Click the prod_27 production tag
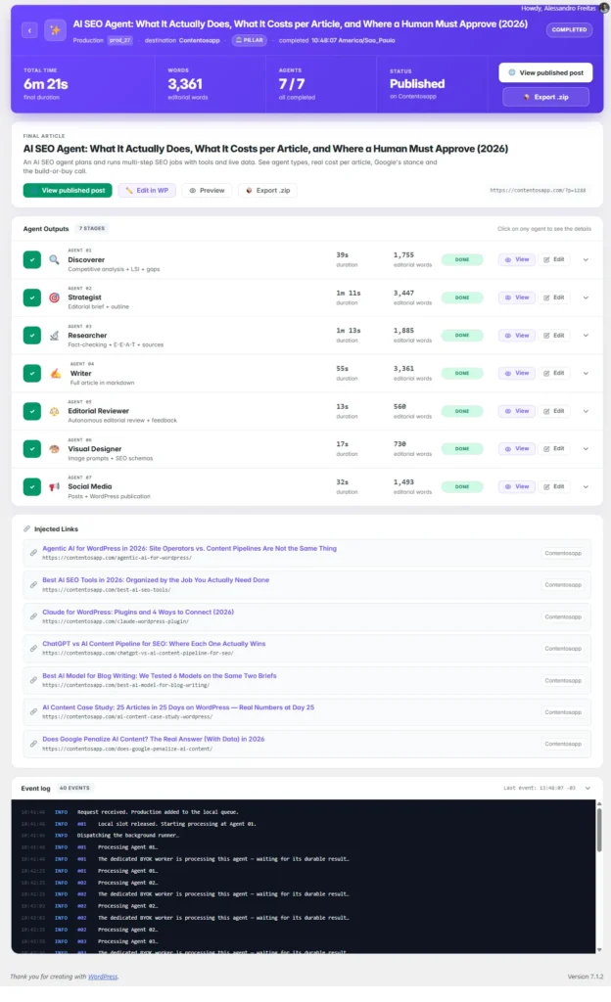611x1002 pixels. [119, 40]
